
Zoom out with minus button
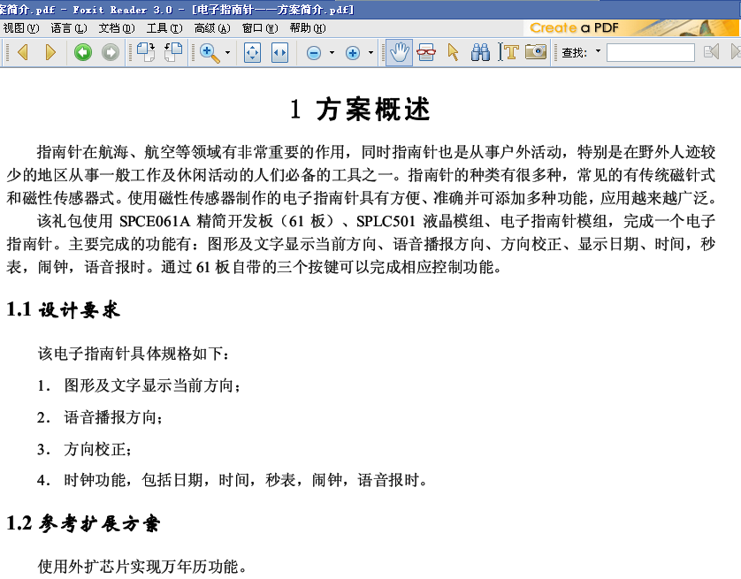[x=314, y=53]
